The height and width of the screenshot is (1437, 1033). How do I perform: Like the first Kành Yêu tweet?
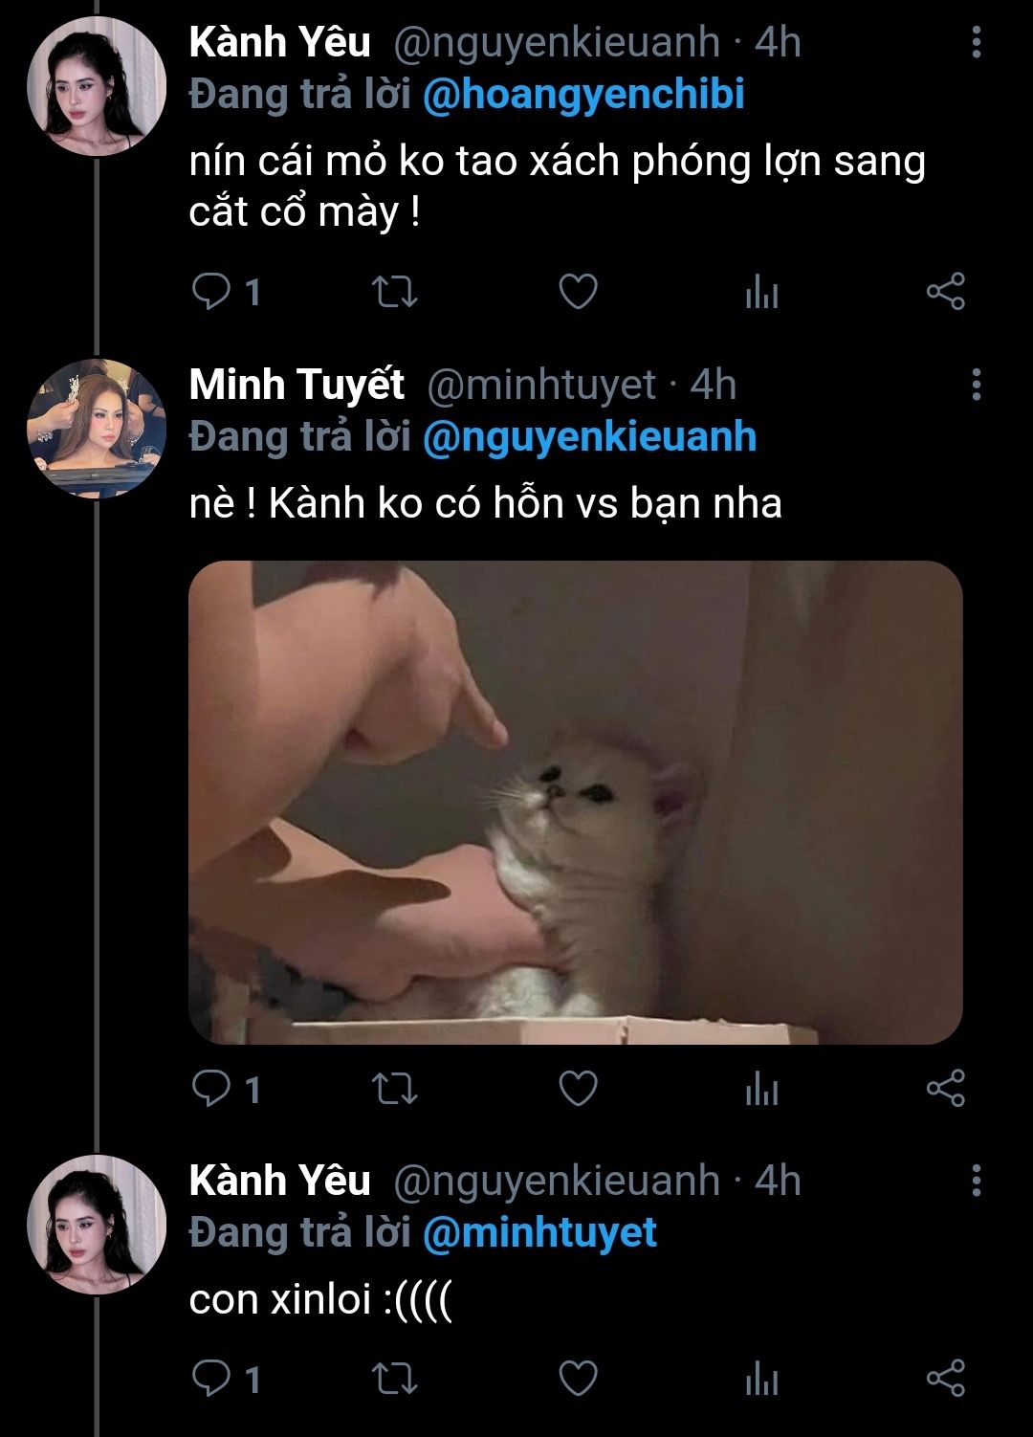(578, 292)
